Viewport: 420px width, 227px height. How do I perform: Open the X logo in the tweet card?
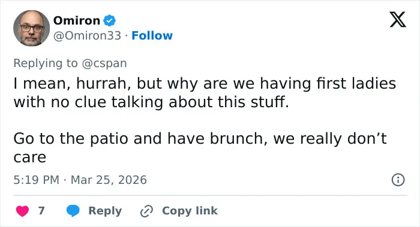coord(398,19)
